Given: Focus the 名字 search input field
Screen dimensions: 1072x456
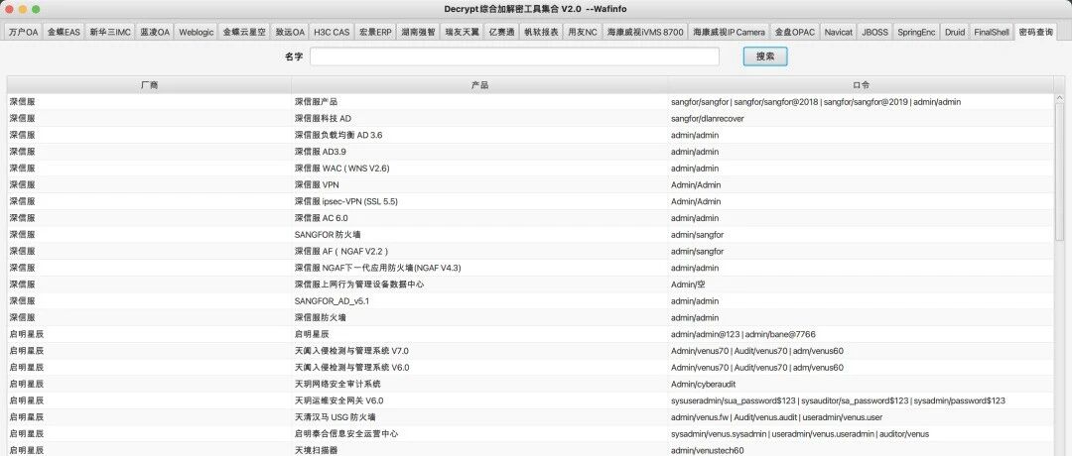Looking at the screenshot, I should point(514,57).
